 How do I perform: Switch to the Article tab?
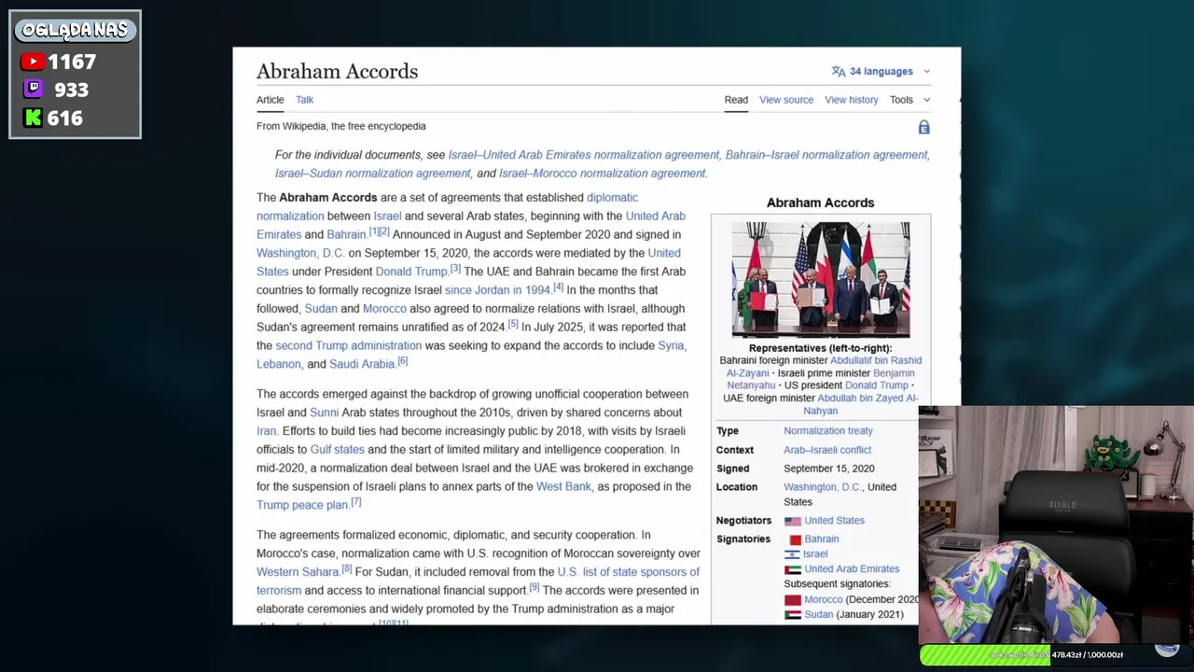pyautogui.click(x=271, y=100)
